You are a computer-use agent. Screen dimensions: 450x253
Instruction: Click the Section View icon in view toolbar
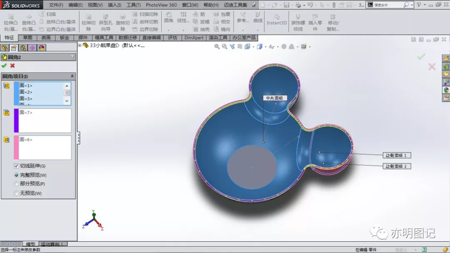pos(240,47)
